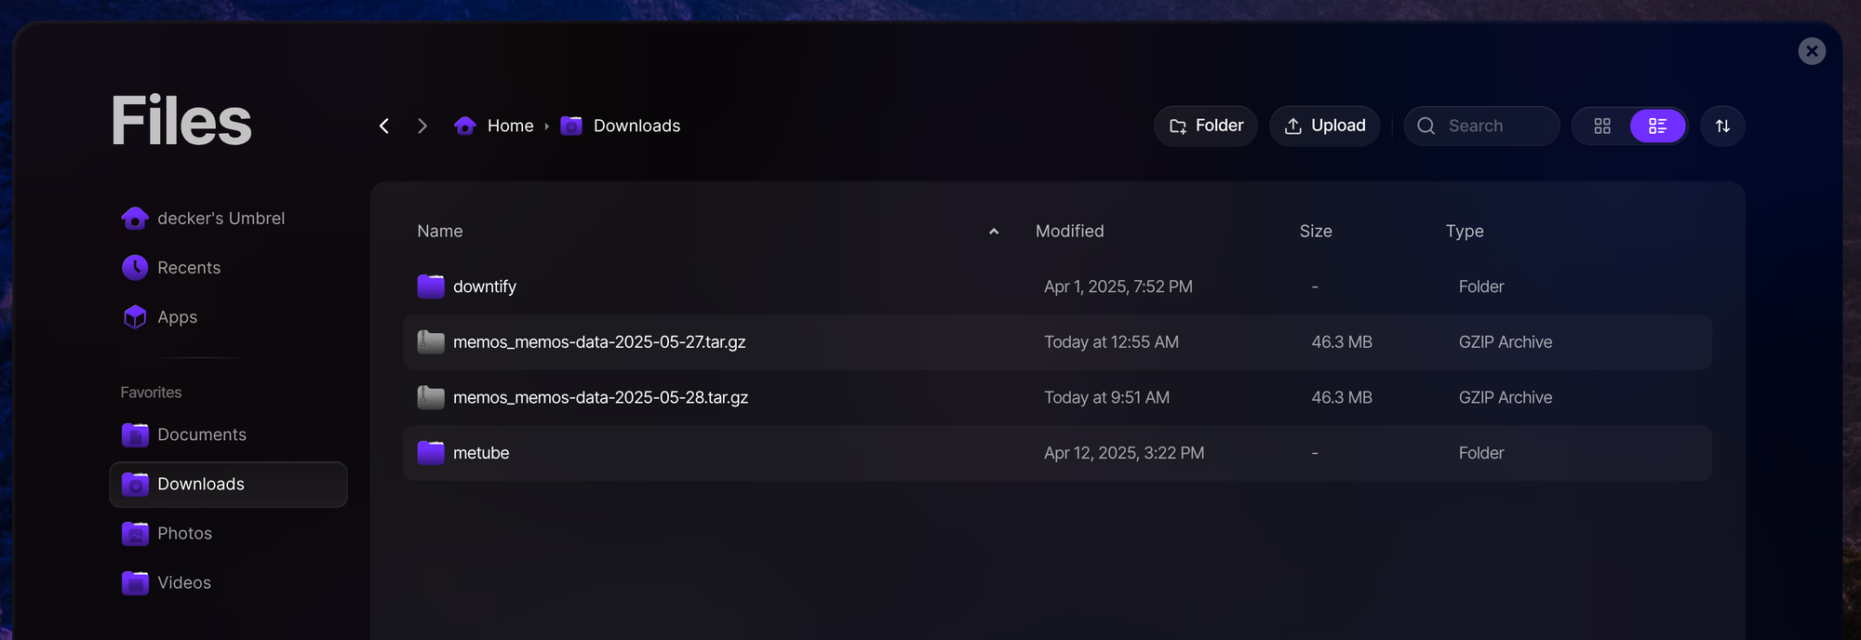
Task: Go back with the left arrow
Action: [x=383, y=126]
